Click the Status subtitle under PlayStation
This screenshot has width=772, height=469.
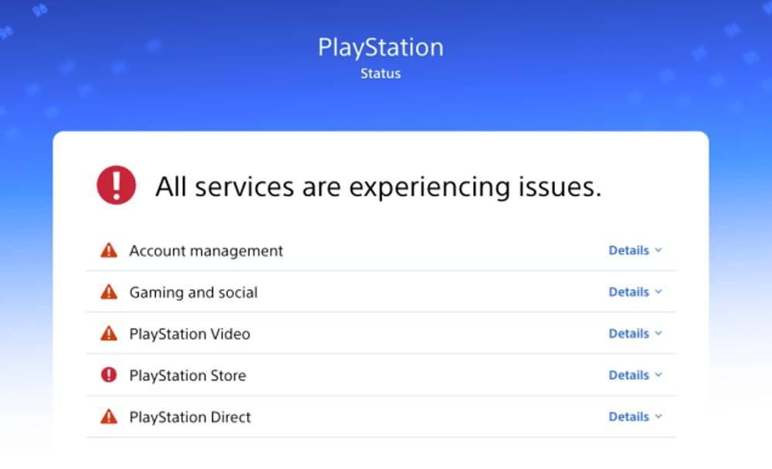pyautogui.click(x=381, y=74)
